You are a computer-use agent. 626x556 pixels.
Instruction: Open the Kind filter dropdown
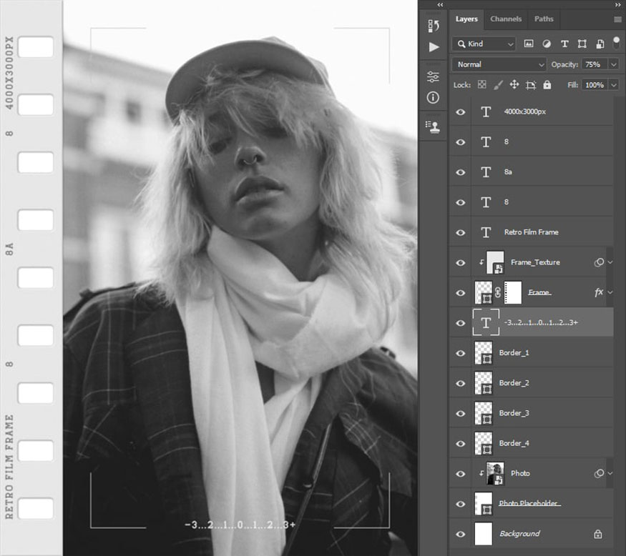tap(484, 44)
